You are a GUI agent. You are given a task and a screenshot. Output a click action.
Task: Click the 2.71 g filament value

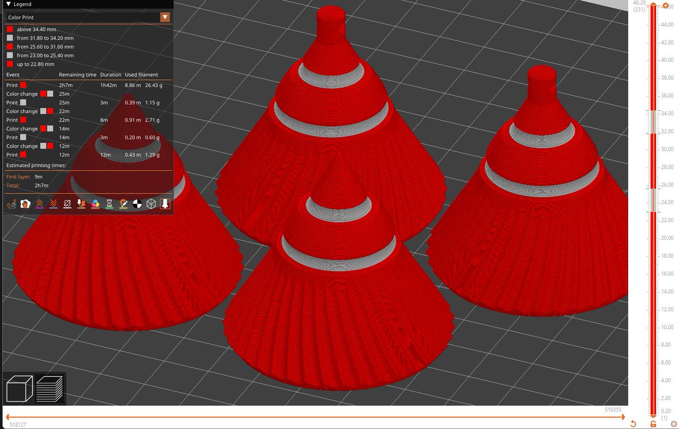point(152,120)
